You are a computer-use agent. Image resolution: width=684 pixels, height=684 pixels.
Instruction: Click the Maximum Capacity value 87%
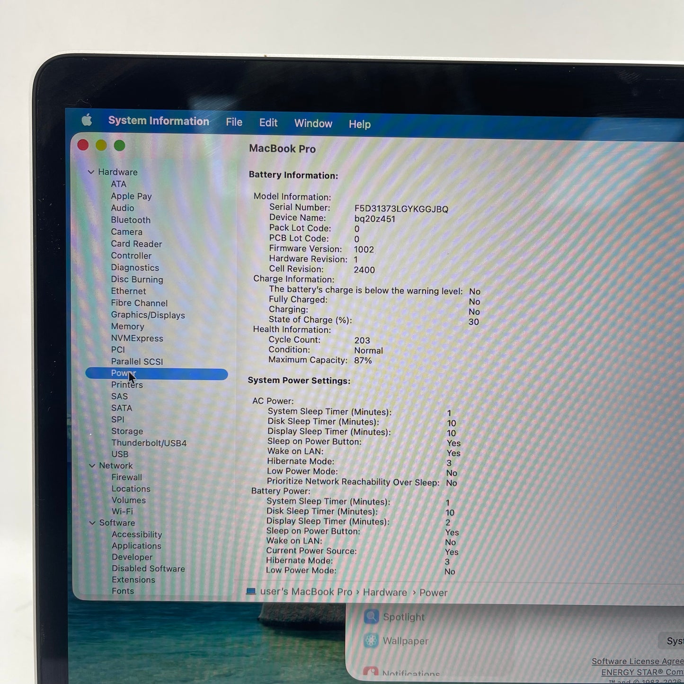click(363, 360)
